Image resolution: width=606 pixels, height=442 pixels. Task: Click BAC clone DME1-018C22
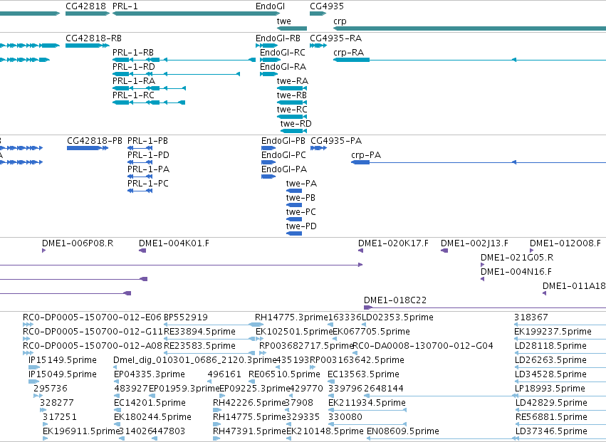(485, 307)
